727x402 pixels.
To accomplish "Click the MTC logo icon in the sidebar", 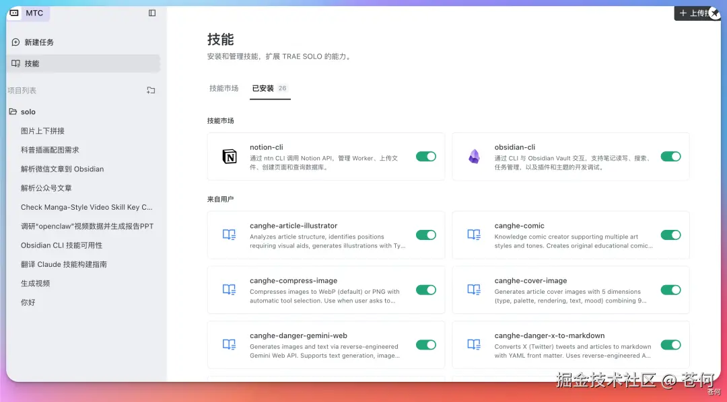I will click(x=14, y=13).
